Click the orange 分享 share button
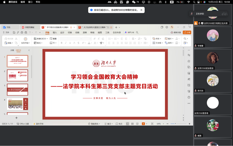Image resolution: width=233 pixels, height=146 pixels. tap(187, 33)
